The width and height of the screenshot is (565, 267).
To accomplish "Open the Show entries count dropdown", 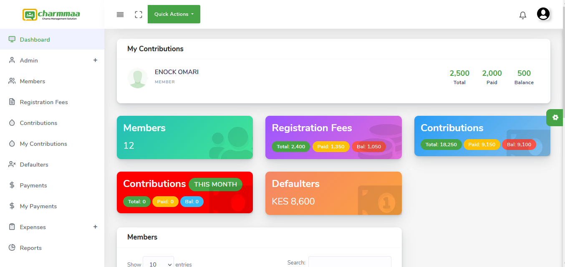I will coord(158,263).
